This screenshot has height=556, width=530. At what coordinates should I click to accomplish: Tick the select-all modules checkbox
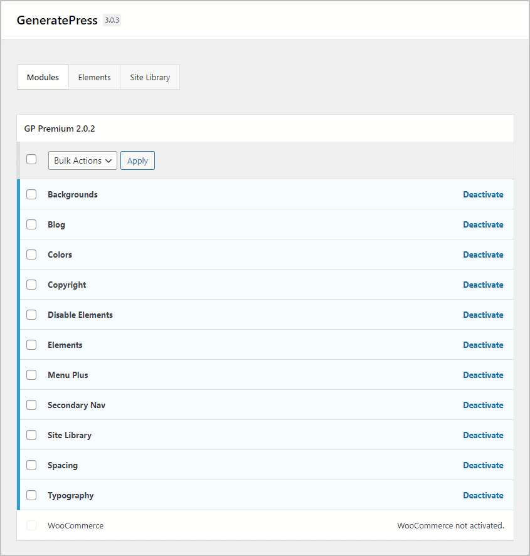(31, 159)
